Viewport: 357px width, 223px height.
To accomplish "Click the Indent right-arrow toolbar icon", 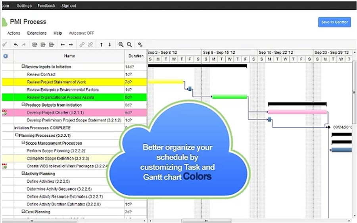I will click(x=71, y=45).
